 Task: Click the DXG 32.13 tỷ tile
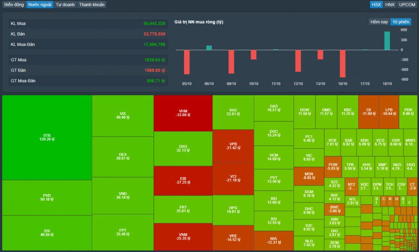tap(183, 149)
